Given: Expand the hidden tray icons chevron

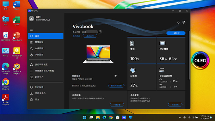Looking at the screenshot, I should [180, 118].
